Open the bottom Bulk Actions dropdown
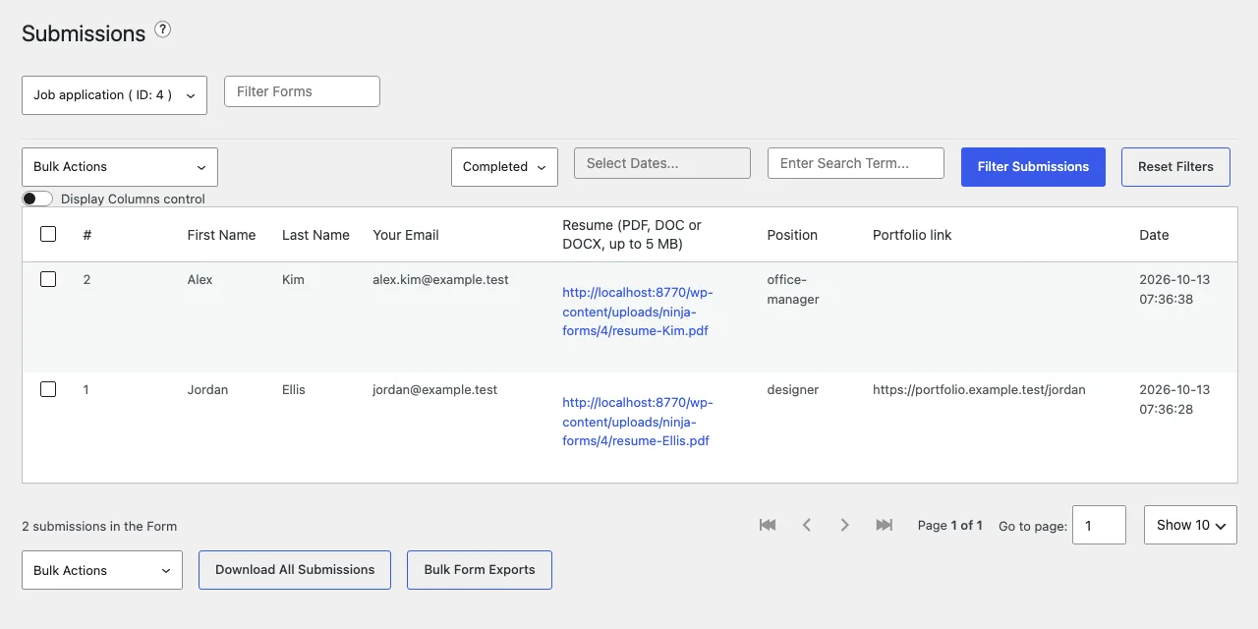The width and height of the screenshot is (1258, 629). click(x=102, y=570)
